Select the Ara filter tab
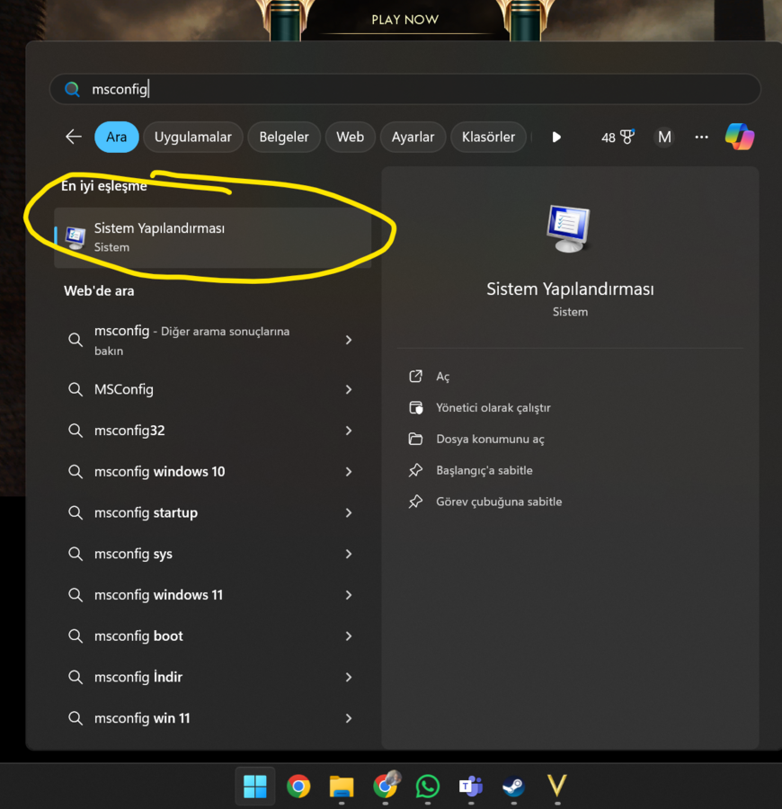 tap(117, 137)
